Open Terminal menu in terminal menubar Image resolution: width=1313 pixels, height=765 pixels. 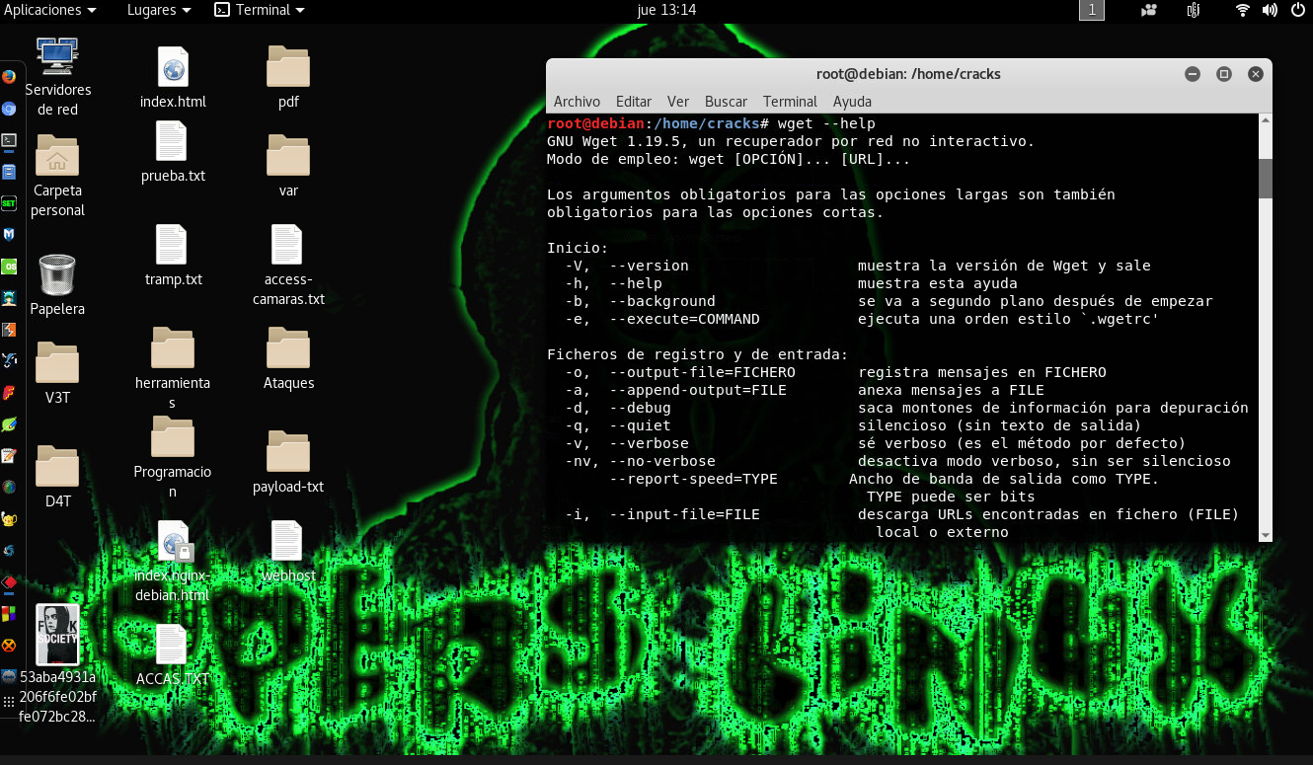(x=790, y=101)
